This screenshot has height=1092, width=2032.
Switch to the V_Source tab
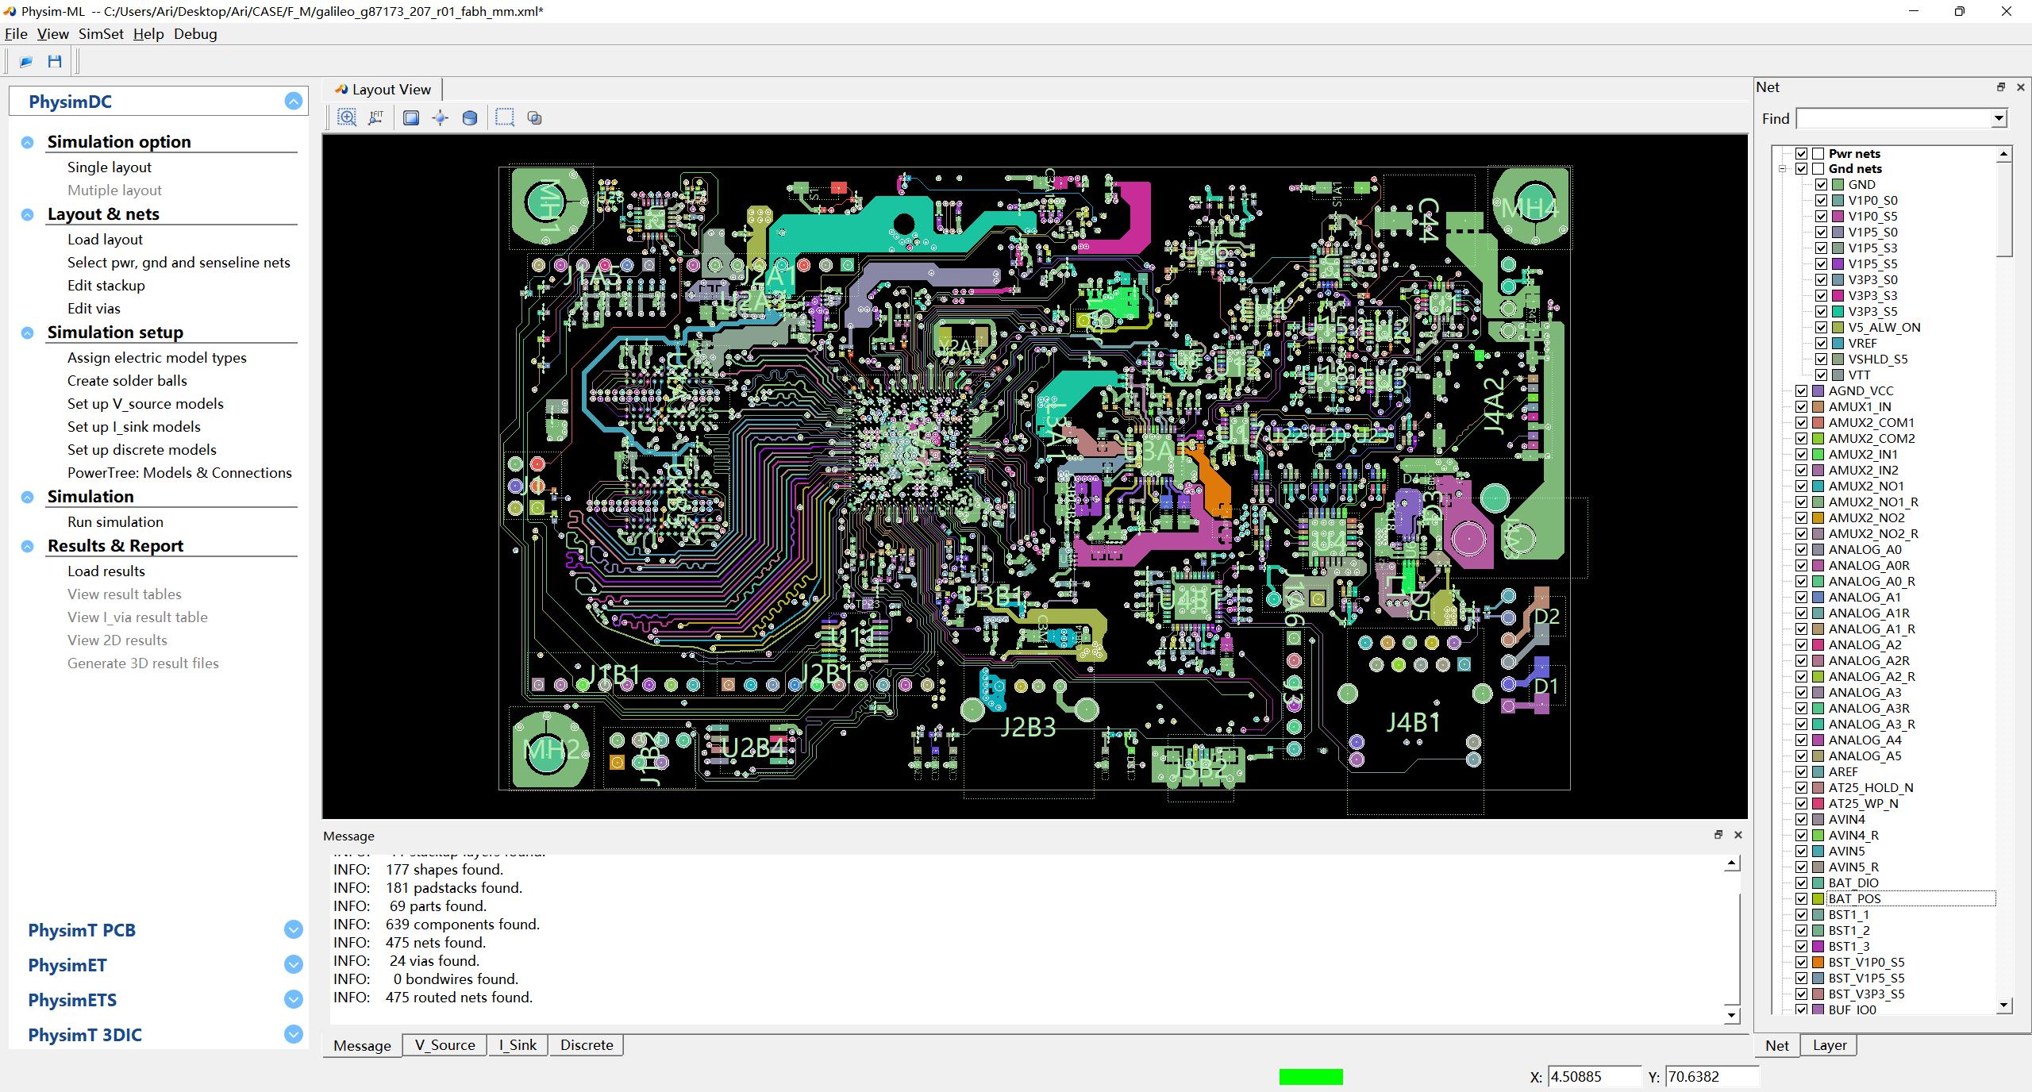tap(444, 1045)
